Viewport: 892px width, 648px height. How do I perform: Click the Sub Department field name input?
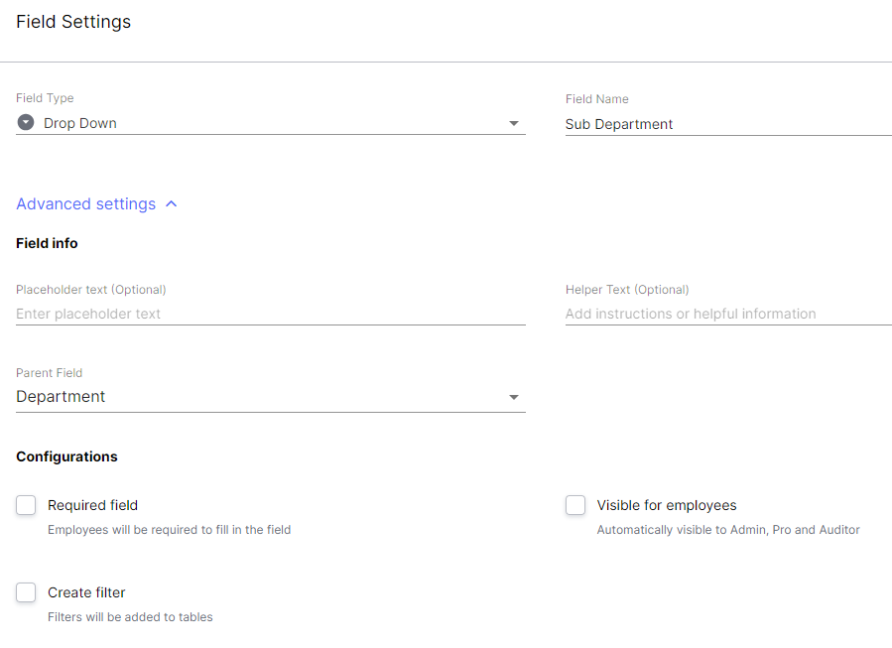point(728,124)
